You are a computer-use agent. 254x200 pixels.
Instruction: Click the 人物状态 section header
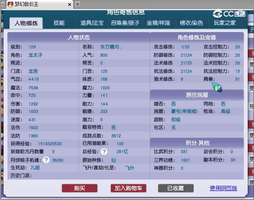coord(79,37)
